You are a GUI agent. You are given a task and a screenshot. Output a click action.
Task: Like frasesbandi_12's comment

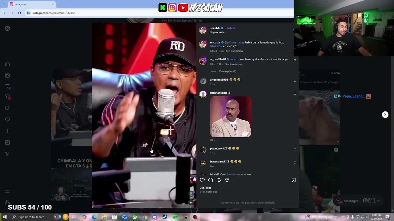coord(295,163)
